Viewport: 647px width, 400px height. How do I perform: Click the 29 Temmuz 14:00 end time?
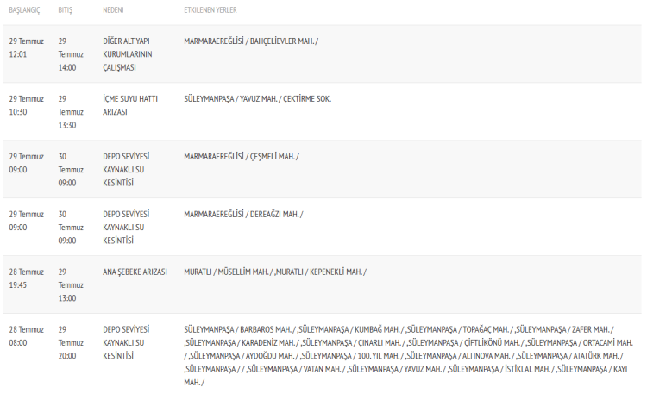68,54
